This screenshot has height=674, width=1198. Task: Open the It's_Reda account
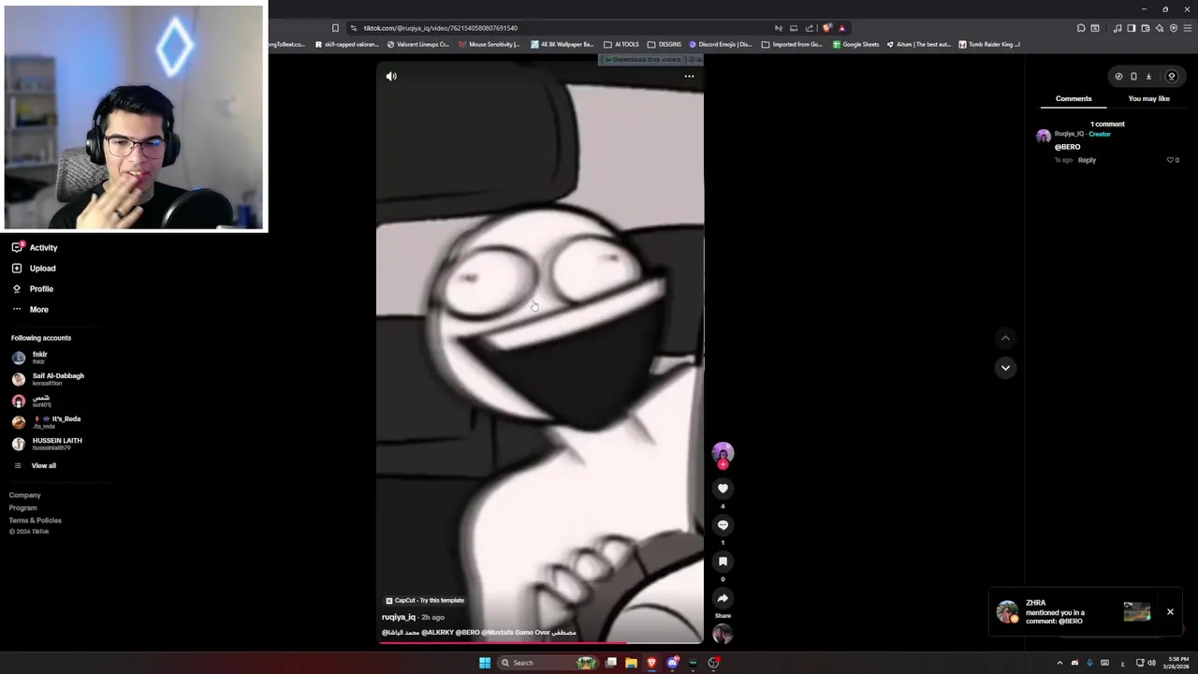[46, 422]
